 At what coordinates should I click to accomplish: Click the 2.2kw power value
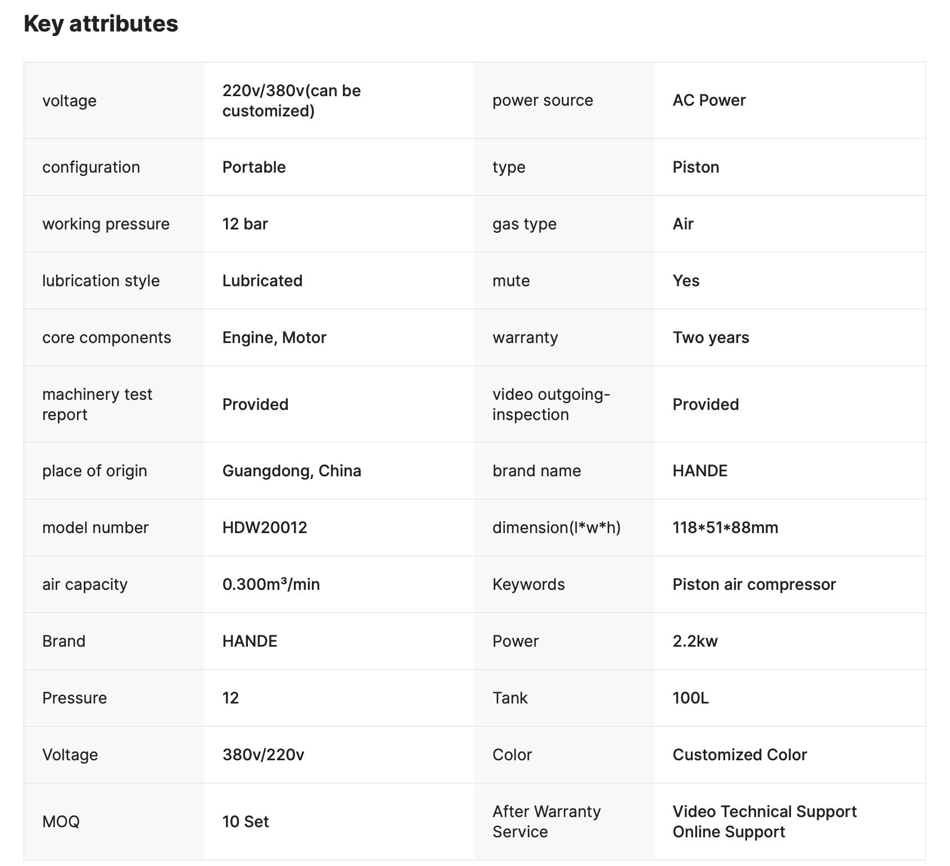(x=695, y=641)
